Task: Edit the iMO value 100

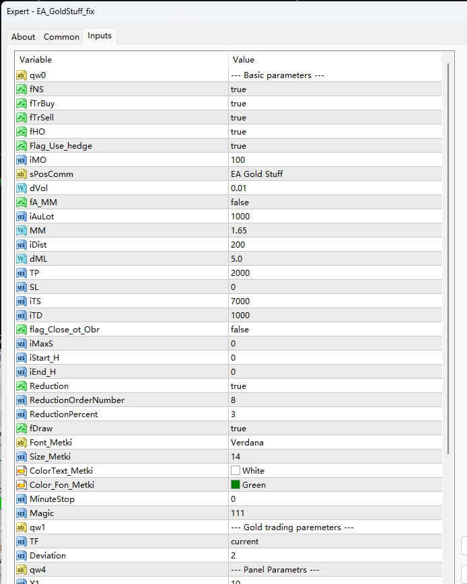Action: pyautogui.click(x=335, y=160)
